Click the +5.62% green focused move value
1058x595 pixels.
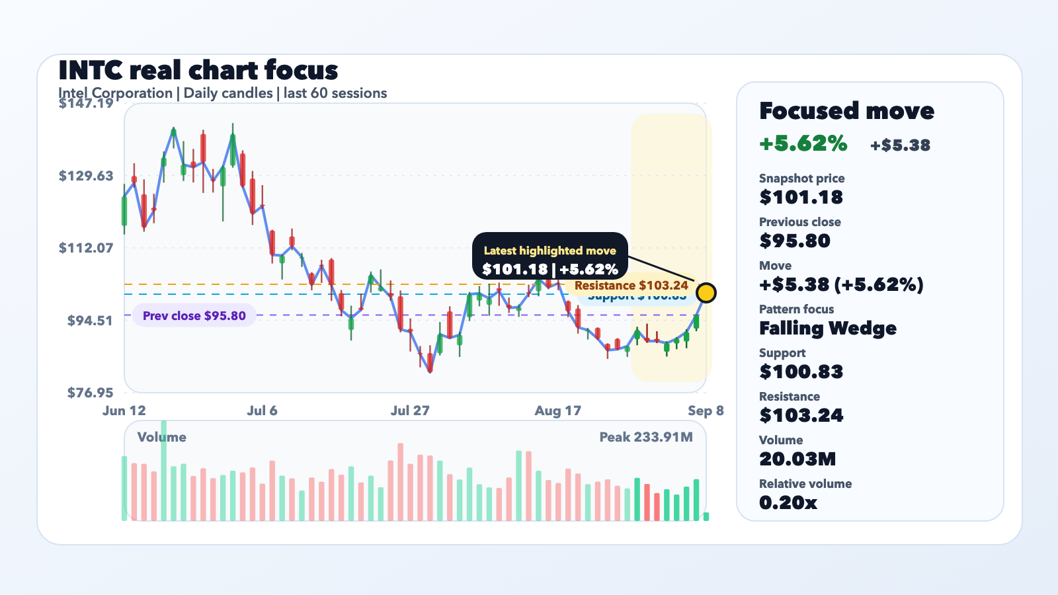point(803,143)
